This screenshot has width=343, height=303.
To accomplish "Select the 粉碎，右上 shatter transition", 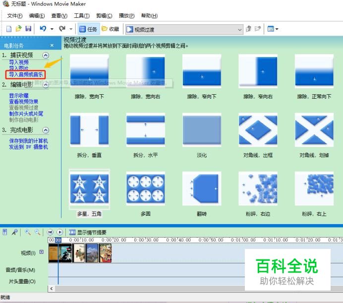I will coord(314,188).
